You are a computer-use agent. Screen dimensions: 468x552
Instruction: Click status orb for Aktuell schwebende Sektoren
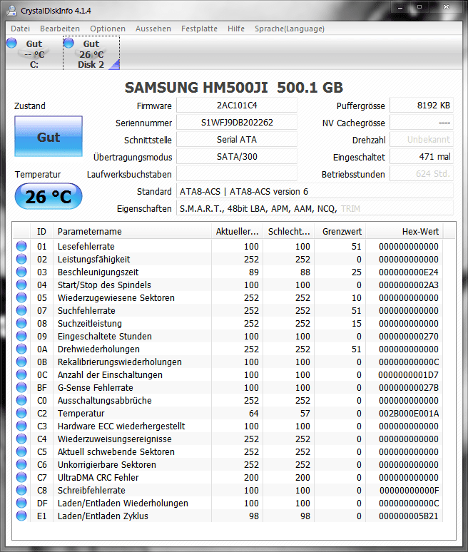point(21,451)
